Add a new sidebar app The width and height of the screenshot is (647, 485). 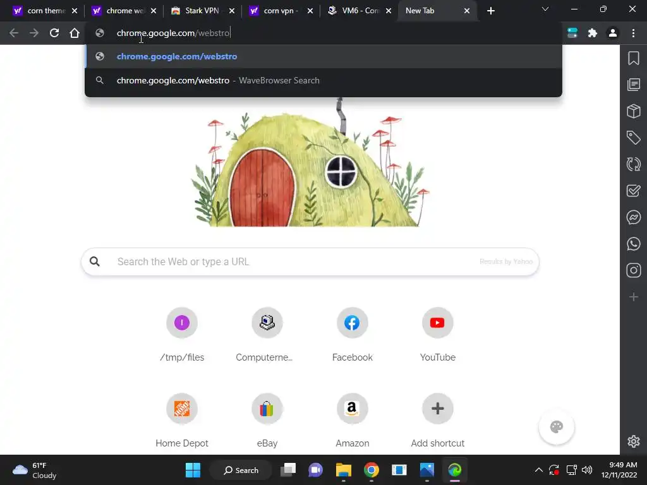(634, 297)
